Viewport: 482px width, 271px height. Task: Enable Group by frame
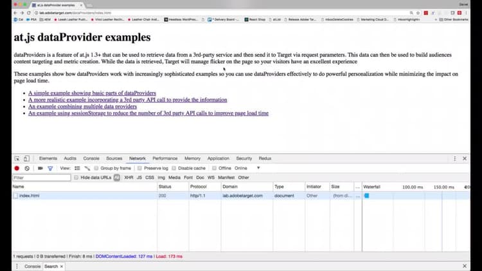[x=96, y=168]
